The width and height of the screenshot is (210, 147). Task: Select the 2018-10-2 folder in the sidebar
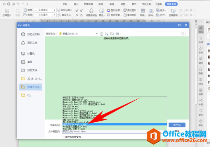[x=31, y=79]
